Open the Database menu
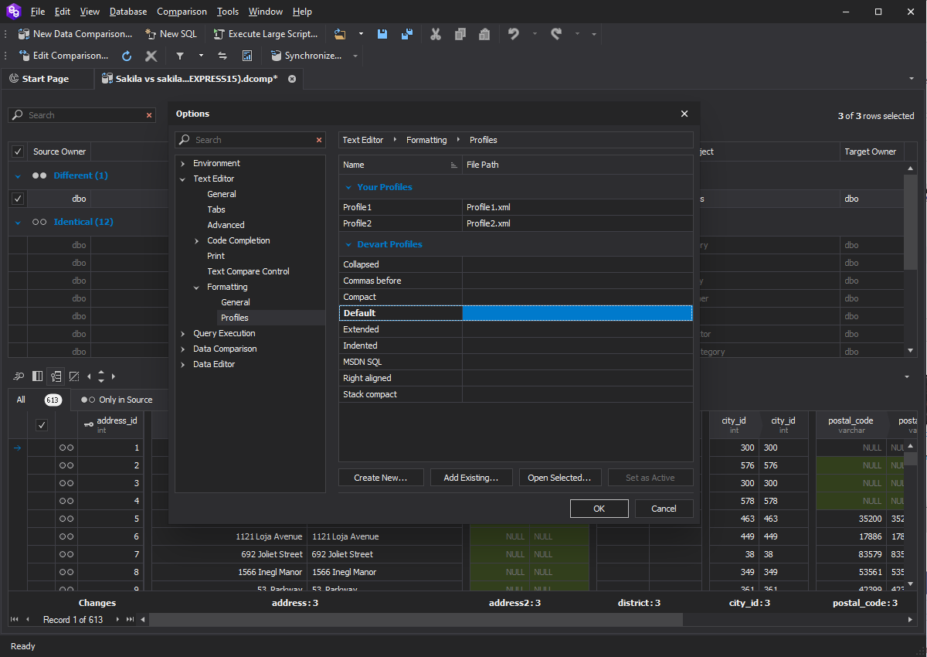This screenshot has width=927, height=657. coord(127,11)
